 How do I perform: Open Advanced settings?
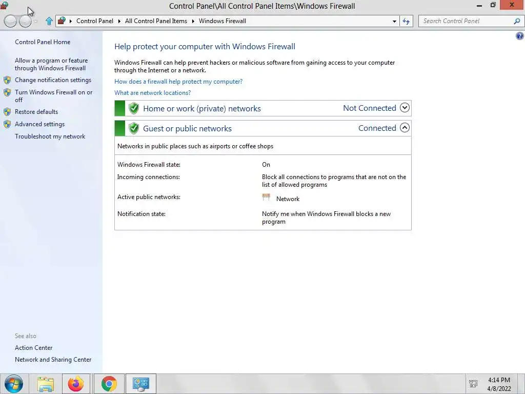[x=39, y=124]
